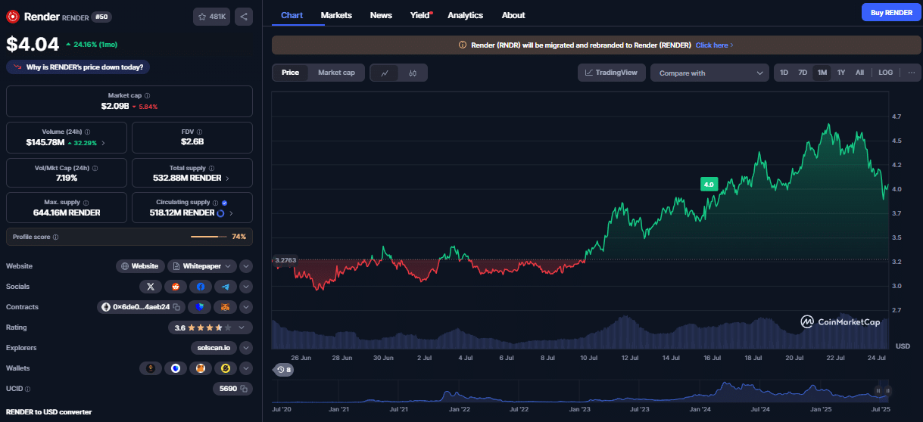Set chart range to All
Screen dimensions: 923x422
pos(859,73)
